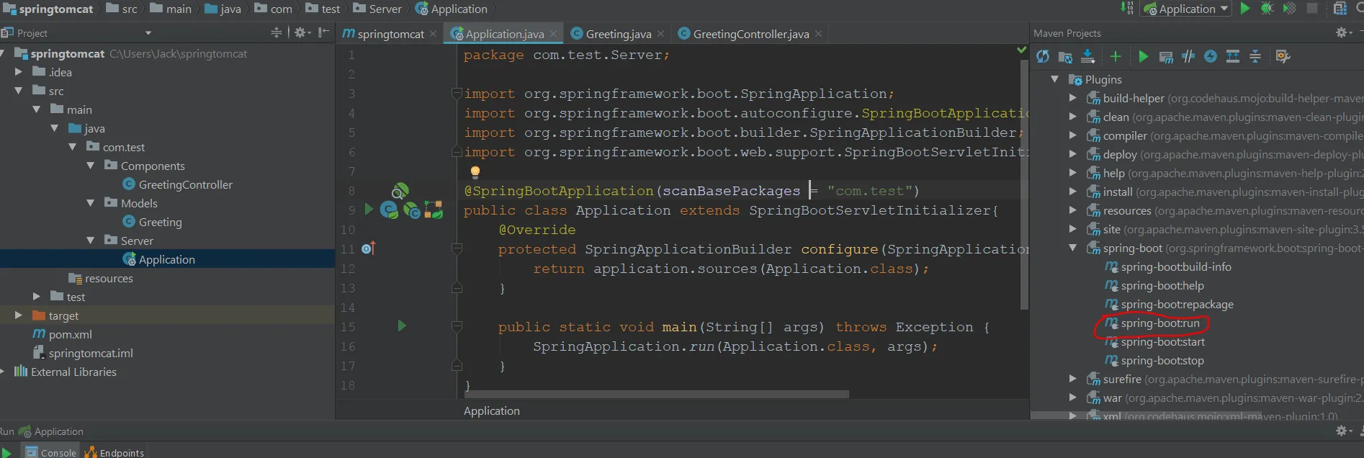Viewport: 1364px width, 458px height.
Task: Click Spring bean class gutter icon on line 9
Action: (x=389, y=210)
